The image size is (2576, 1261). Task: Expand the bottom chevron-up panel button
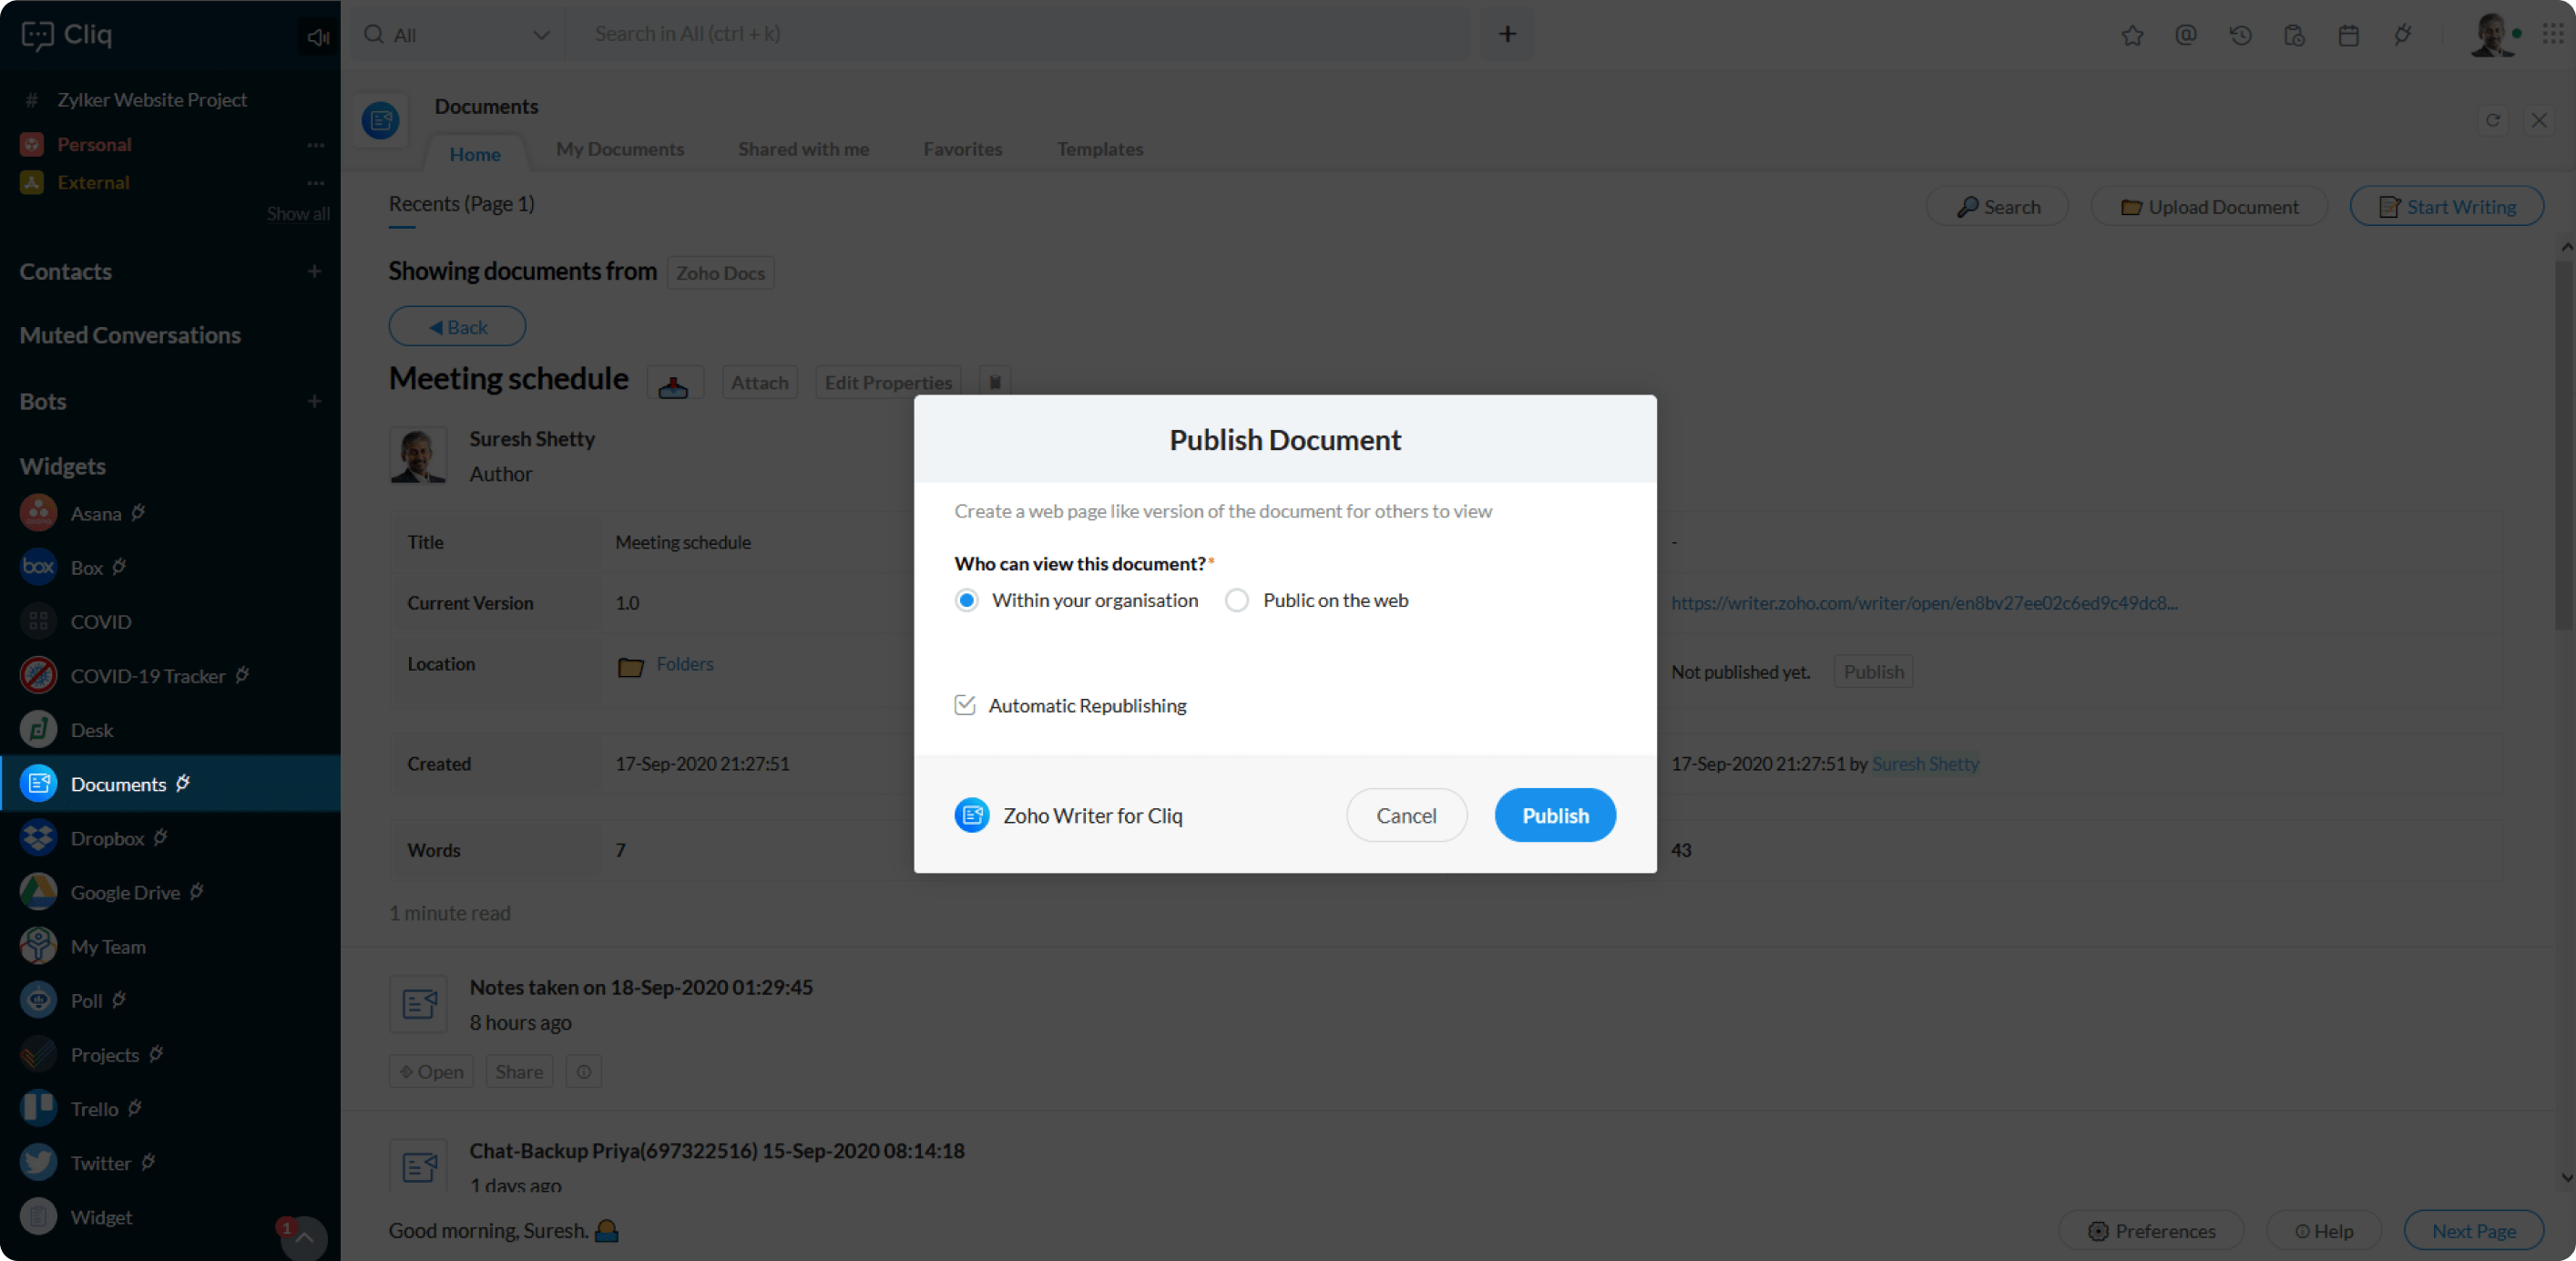tap(304, 1238)
